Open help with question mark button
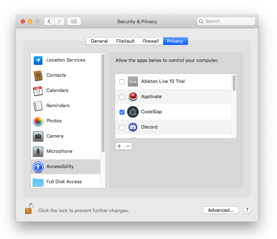Screen dimensions: 277x239 point(247,210)
